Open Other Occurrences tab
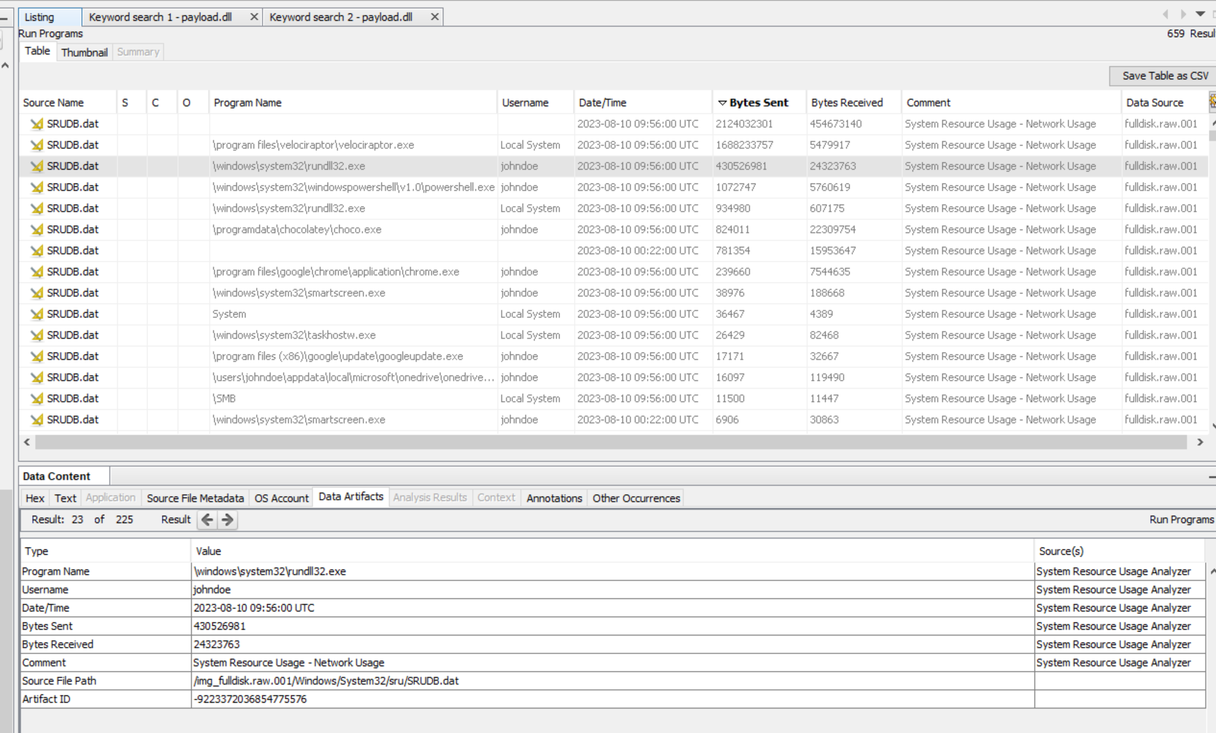Screen dimensions: 1216x733 point(636,498)
